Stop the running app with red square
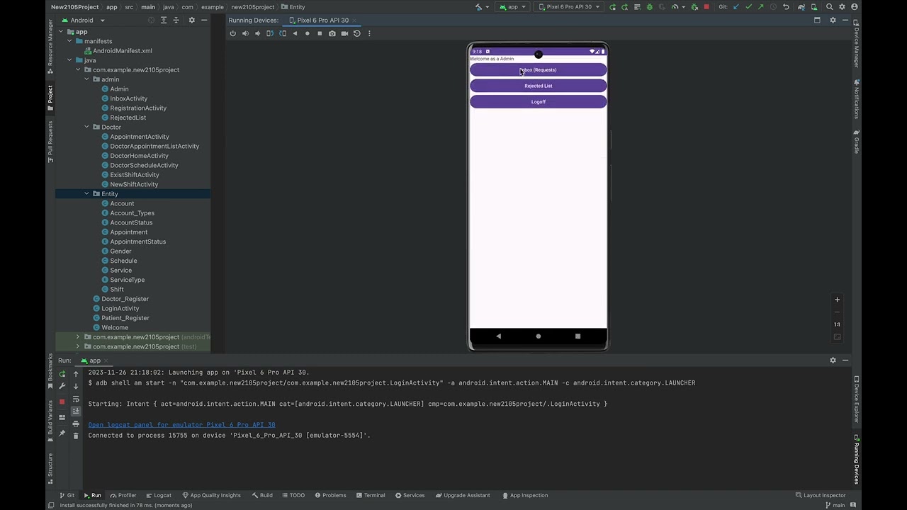This screenshot has height=510, width=907. [x=706, y=7]
